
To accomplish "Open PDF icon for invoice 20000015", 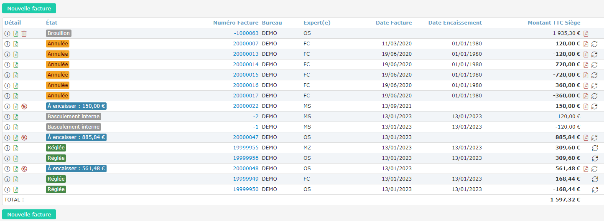I will click(x=586, y=75).
